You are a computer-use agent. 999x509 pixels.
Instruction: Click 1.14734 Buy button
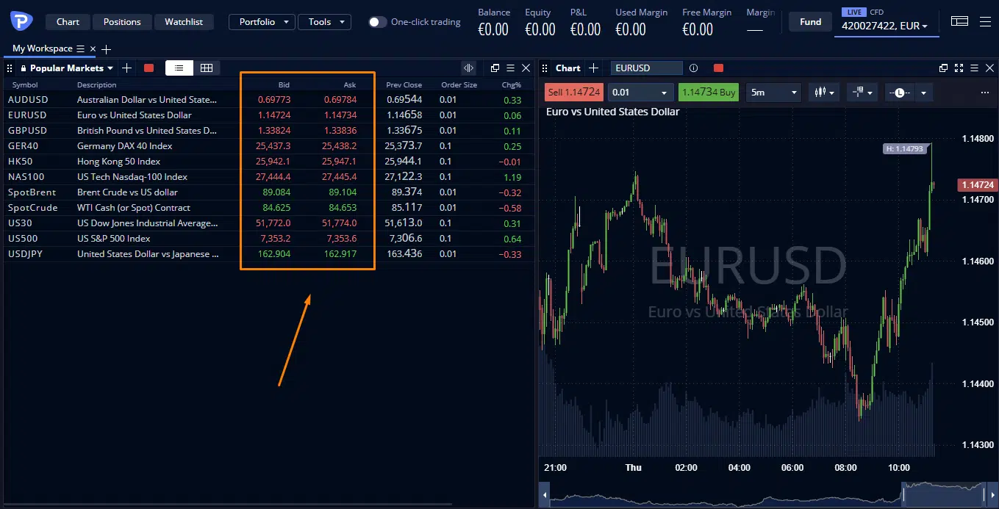pyautogui.click(x=709, y=93)
